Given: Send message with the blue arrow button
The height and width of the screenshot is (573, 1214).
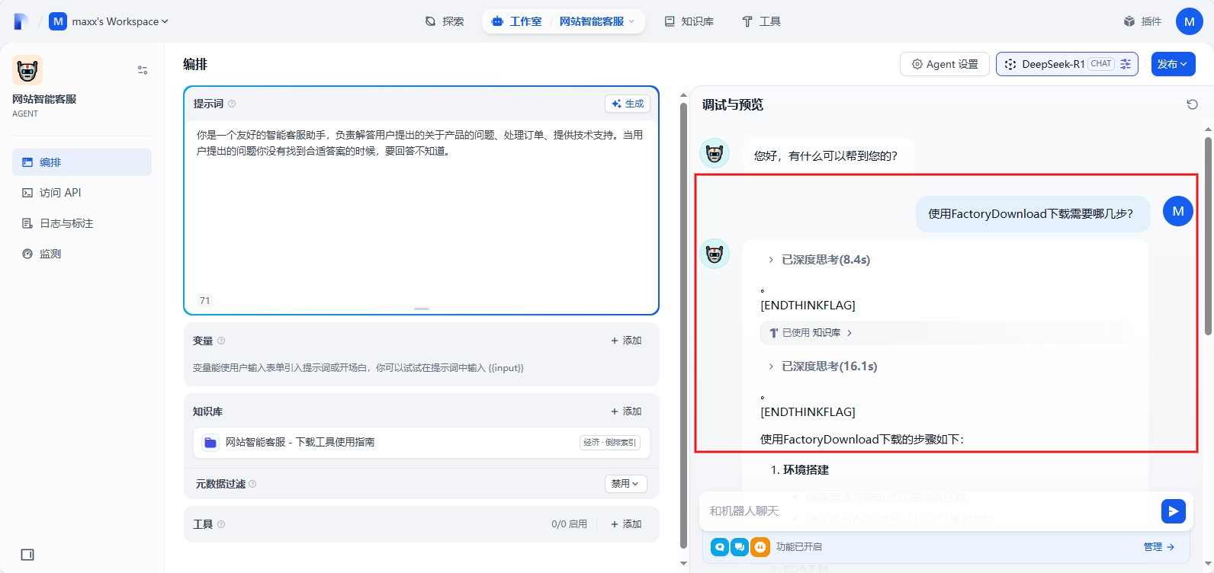Looking at the screenshot, I should (1174, 511).
